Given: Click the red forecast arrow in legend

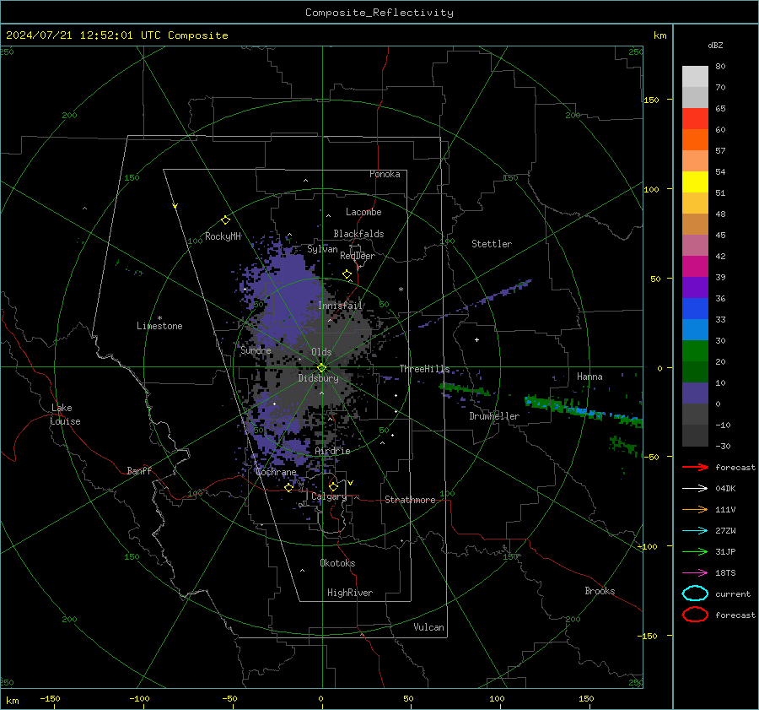Looking at the screenshot, I should click(x=695, y=467).
